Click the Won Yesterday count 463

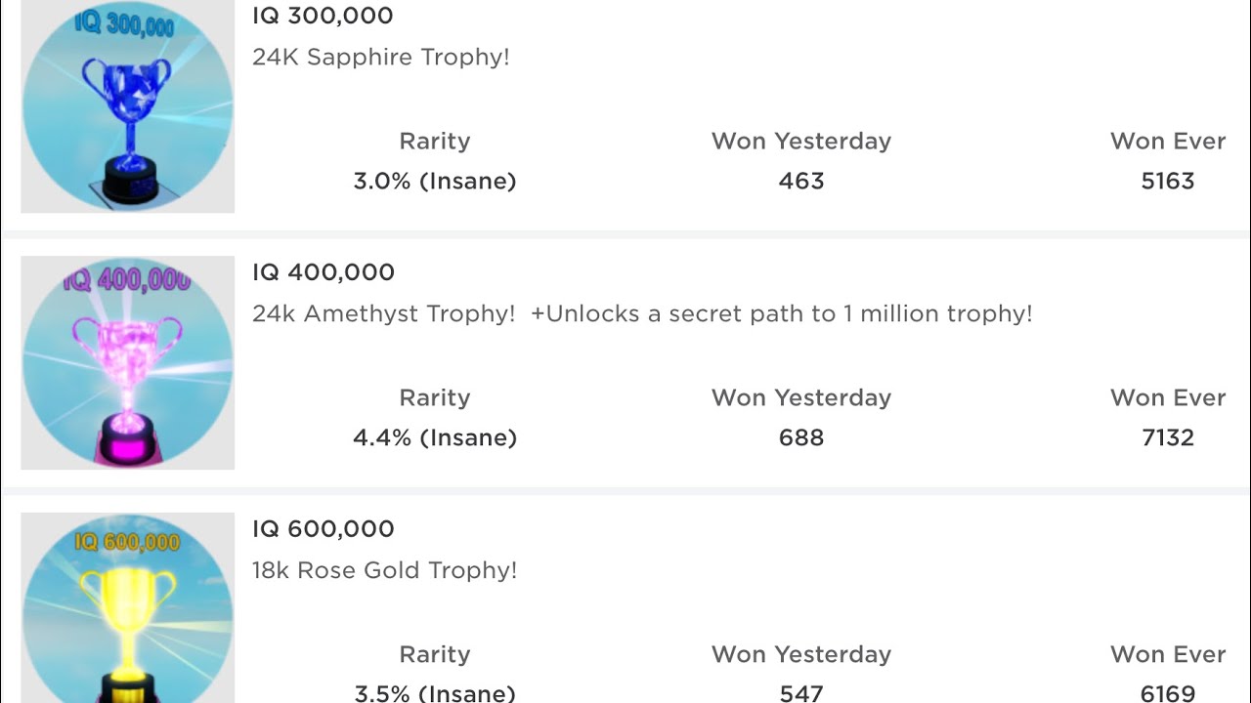[x=801, y=182]
